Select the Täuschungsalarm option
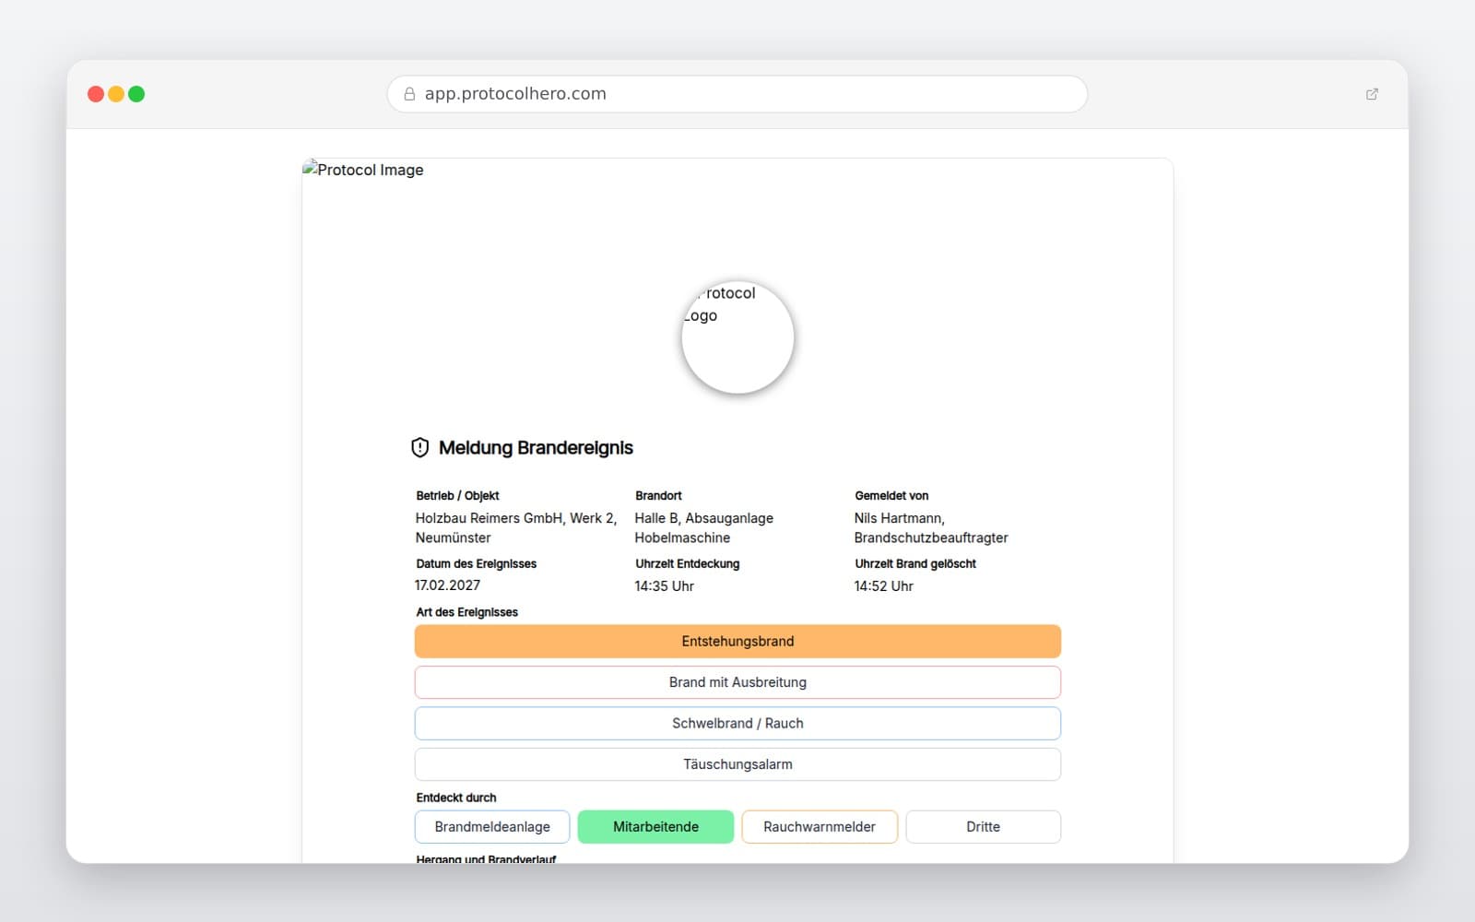 click(737, 764)
